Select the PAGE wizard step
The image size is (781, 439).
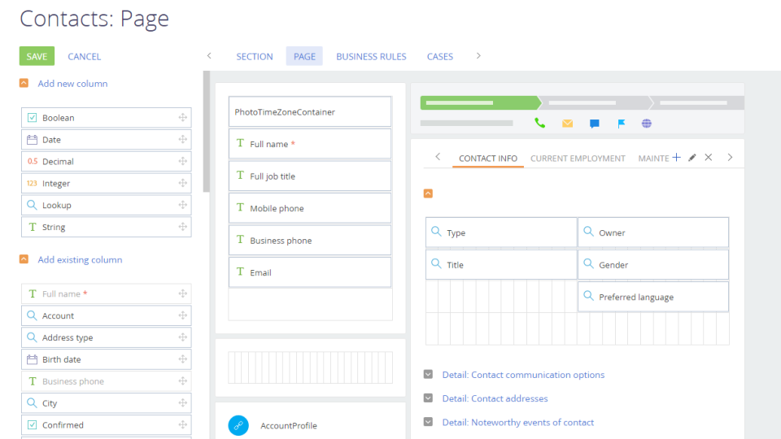(x=304, y=56)
